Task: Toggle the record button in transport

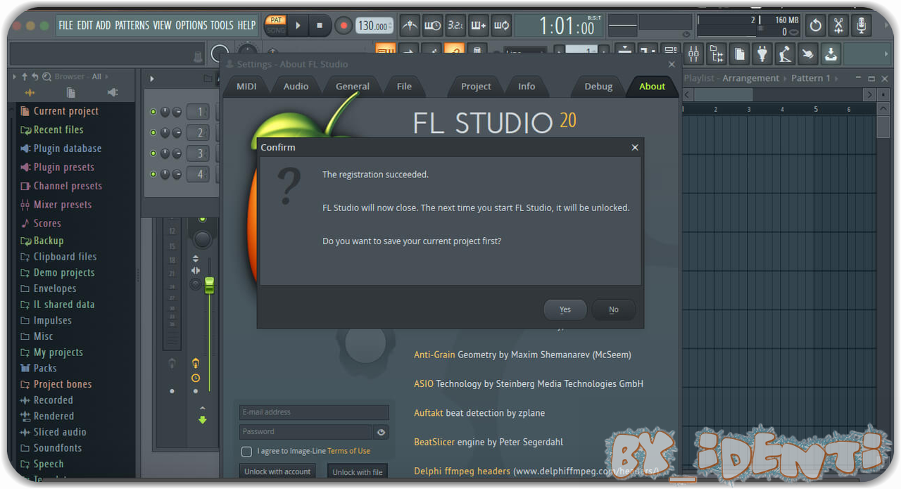Action: click(x=344, y=26)
